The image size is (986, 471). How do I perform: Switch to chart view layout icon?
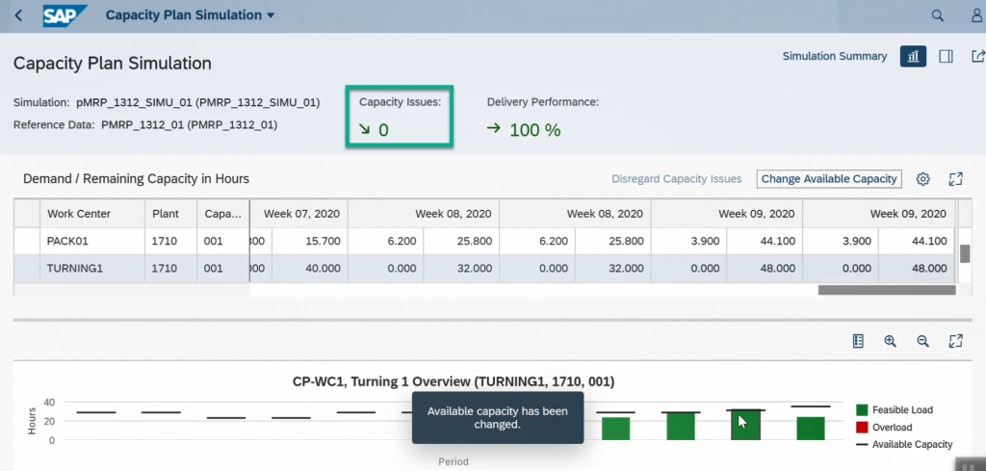pos(913,57)
